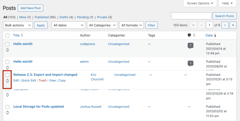Open Local Storage for Pods updated post
The height and width of the screenshot is (121, 240).
pos(38,107)
